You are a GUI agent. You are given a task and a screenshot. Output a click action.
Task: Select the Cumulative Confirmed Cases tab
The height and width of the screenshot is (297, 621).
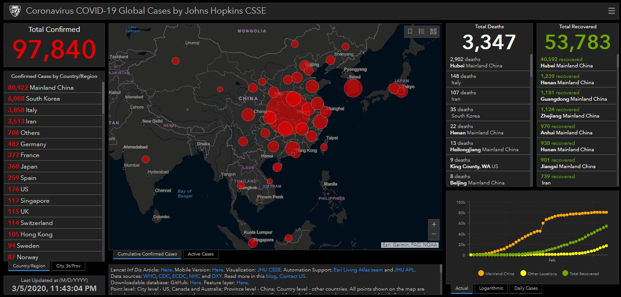(147, 254)
